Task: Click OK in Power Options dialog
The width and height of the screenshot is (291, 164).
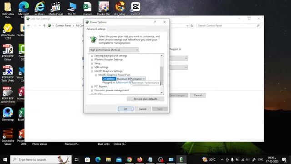Action: point(125,109)
